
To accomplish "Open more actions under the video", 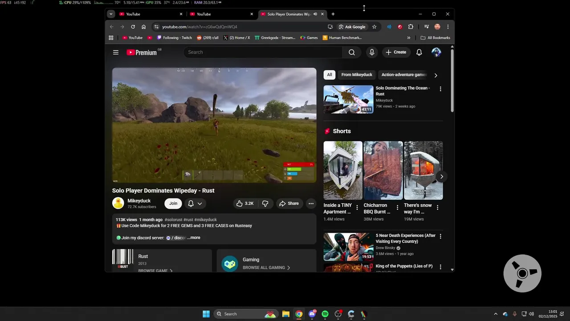I will tap(311, 203).
